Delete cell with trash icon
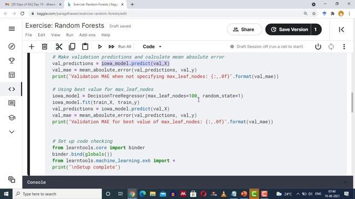The height and width of the screenshot is (199, 355). pyautogui.click(x=44, y=46)
